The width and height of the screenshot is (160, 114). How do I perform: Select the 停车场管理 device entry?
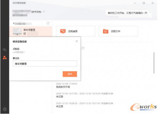(31, 32)
